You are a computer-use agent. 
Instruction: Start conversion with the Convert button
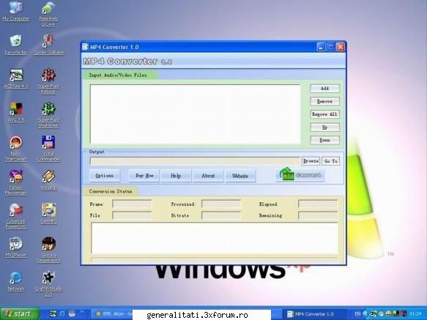300,175
